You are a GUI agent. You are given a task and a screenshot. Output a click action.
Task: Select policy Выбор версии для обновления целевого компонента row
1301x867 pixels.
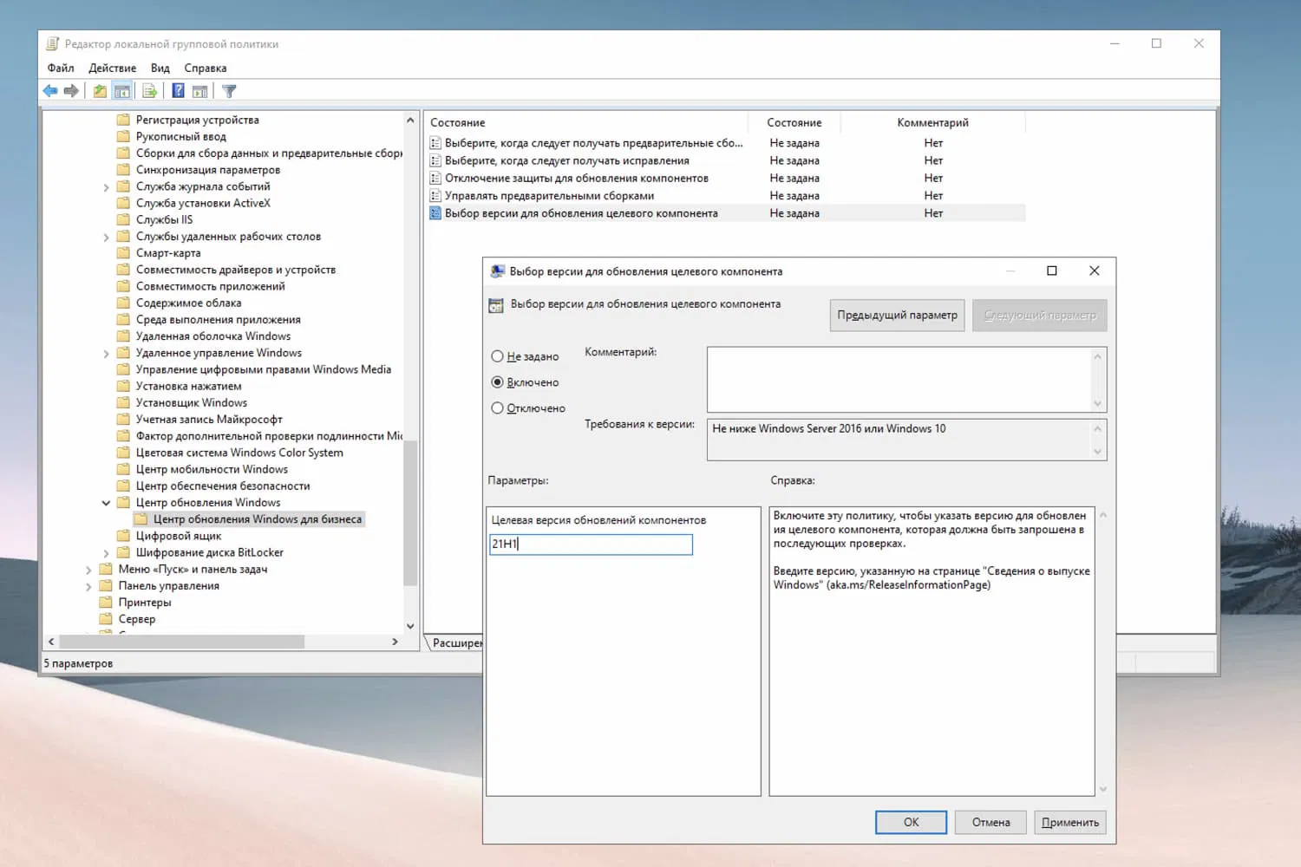point(727,213)
